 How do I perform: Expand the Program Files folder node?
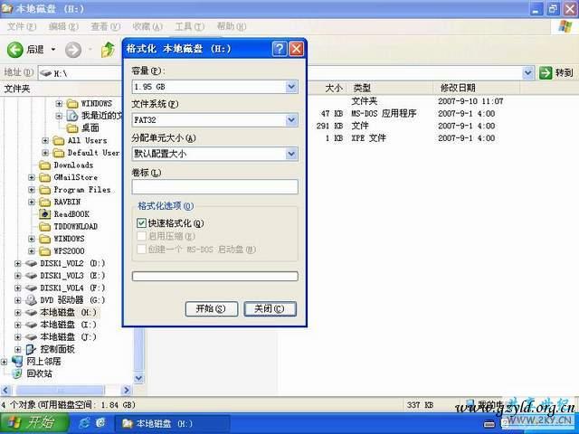(x=33, y=190)
